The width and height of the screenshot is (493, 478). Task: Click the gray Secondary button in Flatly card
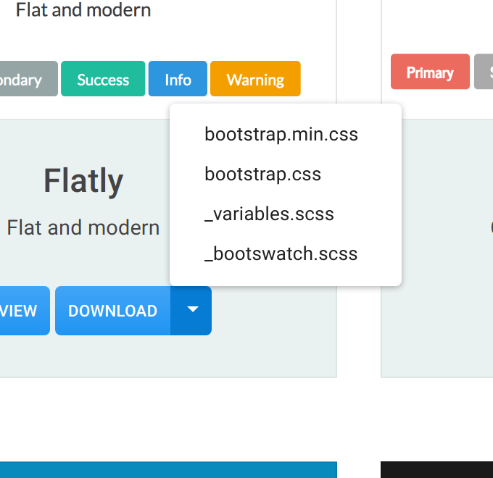(28, 79)
